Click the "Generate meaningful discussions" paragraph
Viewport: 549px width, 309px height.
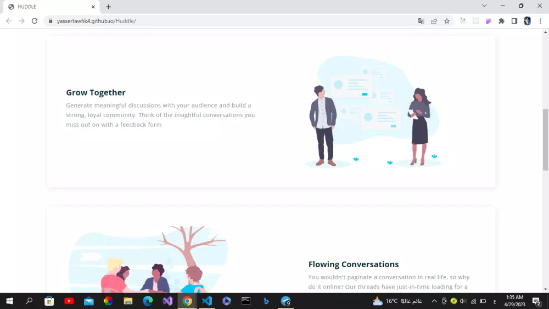click(160, 115)
